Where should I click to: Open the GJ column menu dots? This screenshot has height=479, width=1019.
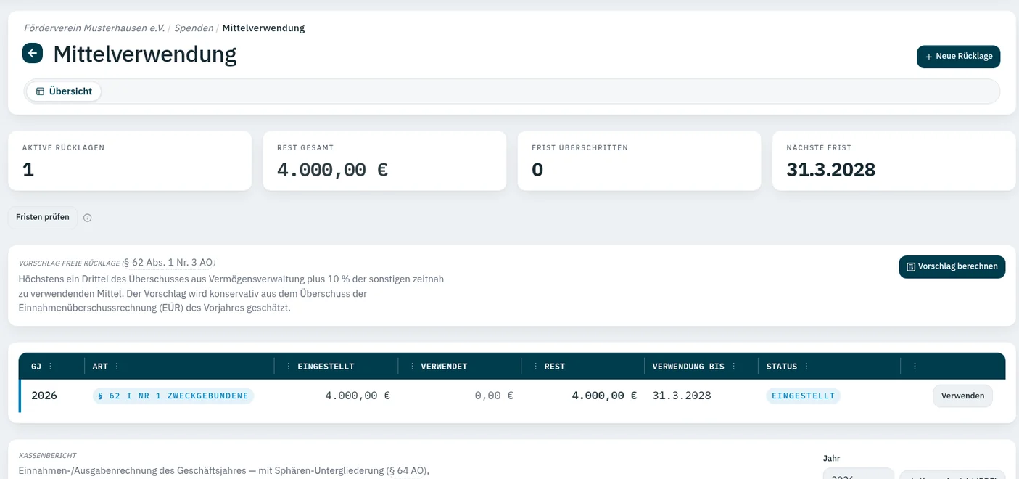pyautogui.click(x=51, y=367)
